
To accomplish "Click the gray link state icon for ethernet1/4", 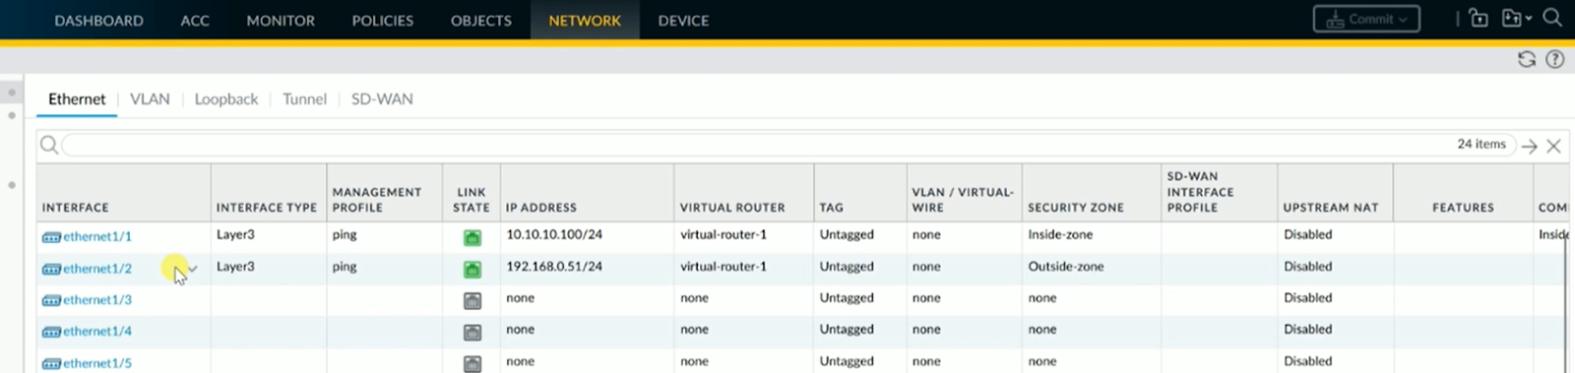I will pos(472,333).
